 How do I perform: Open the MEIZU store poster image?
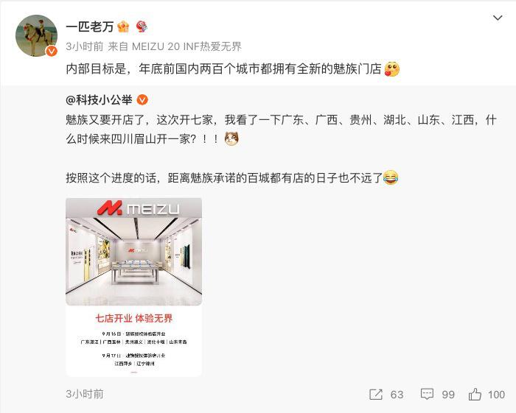tap(134, 287)
